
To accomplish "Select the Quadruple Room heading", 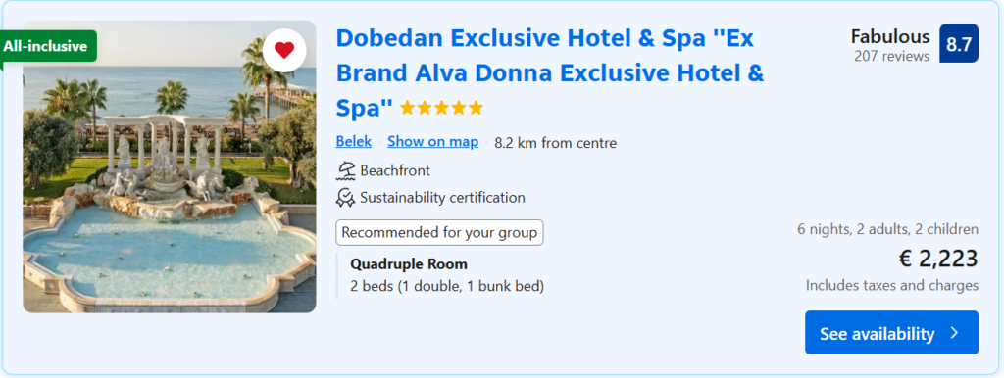I will coord(409,264).
